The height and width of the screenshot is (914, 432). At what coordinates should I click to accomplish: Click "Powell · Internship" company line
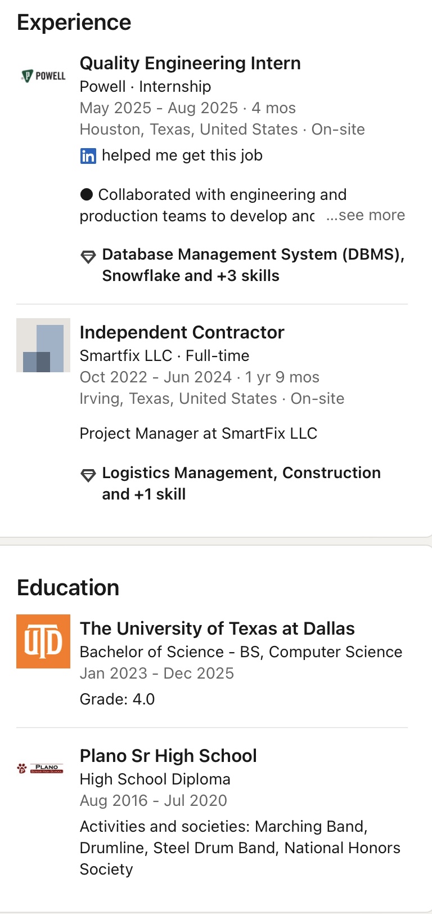pos(145,87)
